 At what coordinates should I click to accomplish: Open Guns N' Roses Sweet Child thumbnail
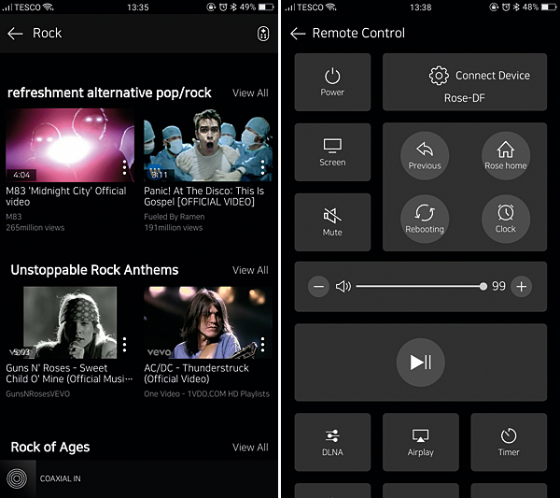point(70,322)
